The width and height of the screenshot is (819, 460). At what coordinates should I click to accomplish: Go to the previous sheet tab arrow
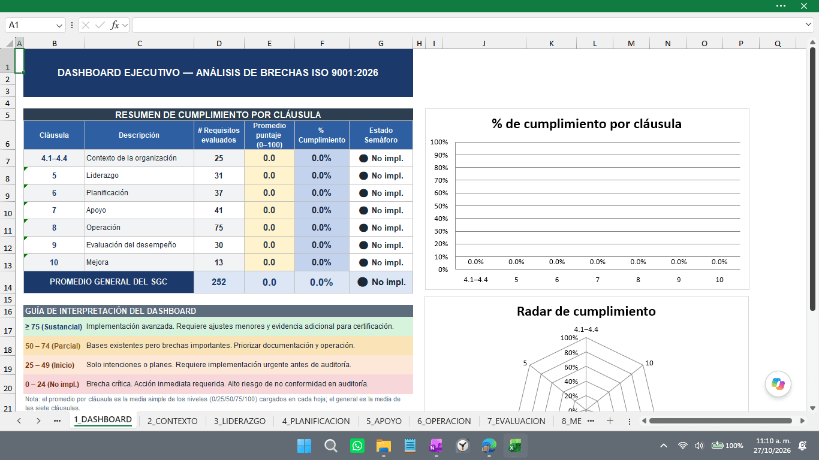pyautogui.click(x=19, y=421)
